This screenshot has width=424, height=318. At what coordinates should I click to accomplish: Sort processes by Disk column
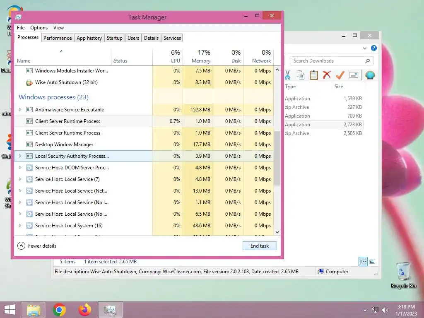tap(228, 56)
